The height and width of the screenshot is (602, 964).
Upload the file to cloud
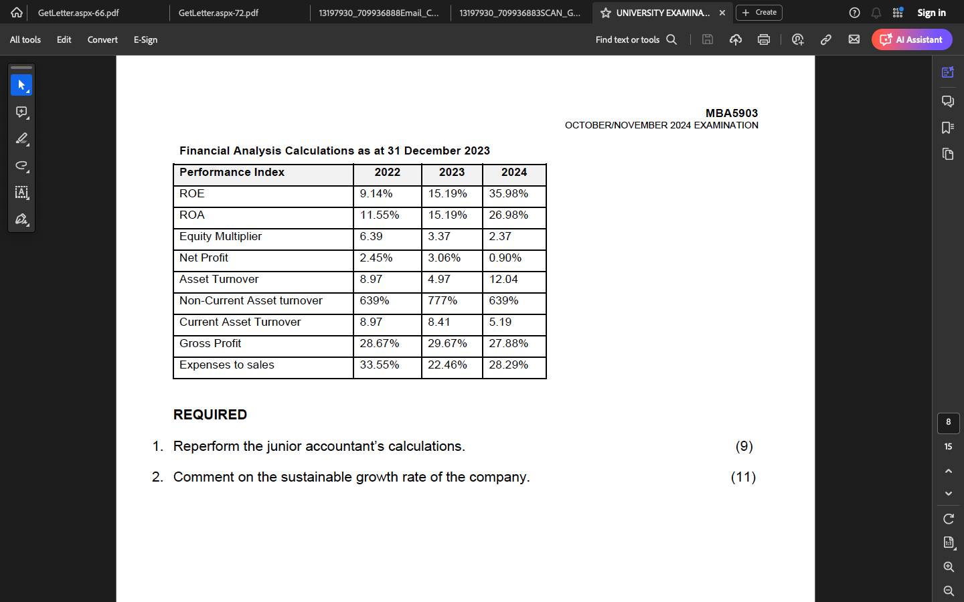point(736,39)
